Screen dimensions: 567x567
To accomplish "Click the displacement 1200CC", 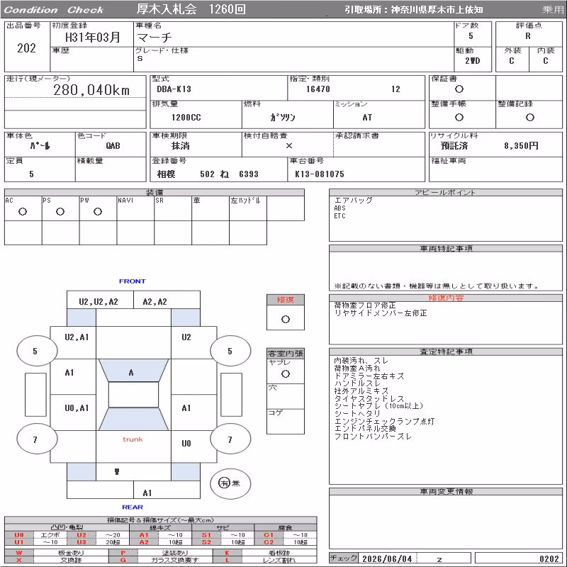I will click(186, 118).
